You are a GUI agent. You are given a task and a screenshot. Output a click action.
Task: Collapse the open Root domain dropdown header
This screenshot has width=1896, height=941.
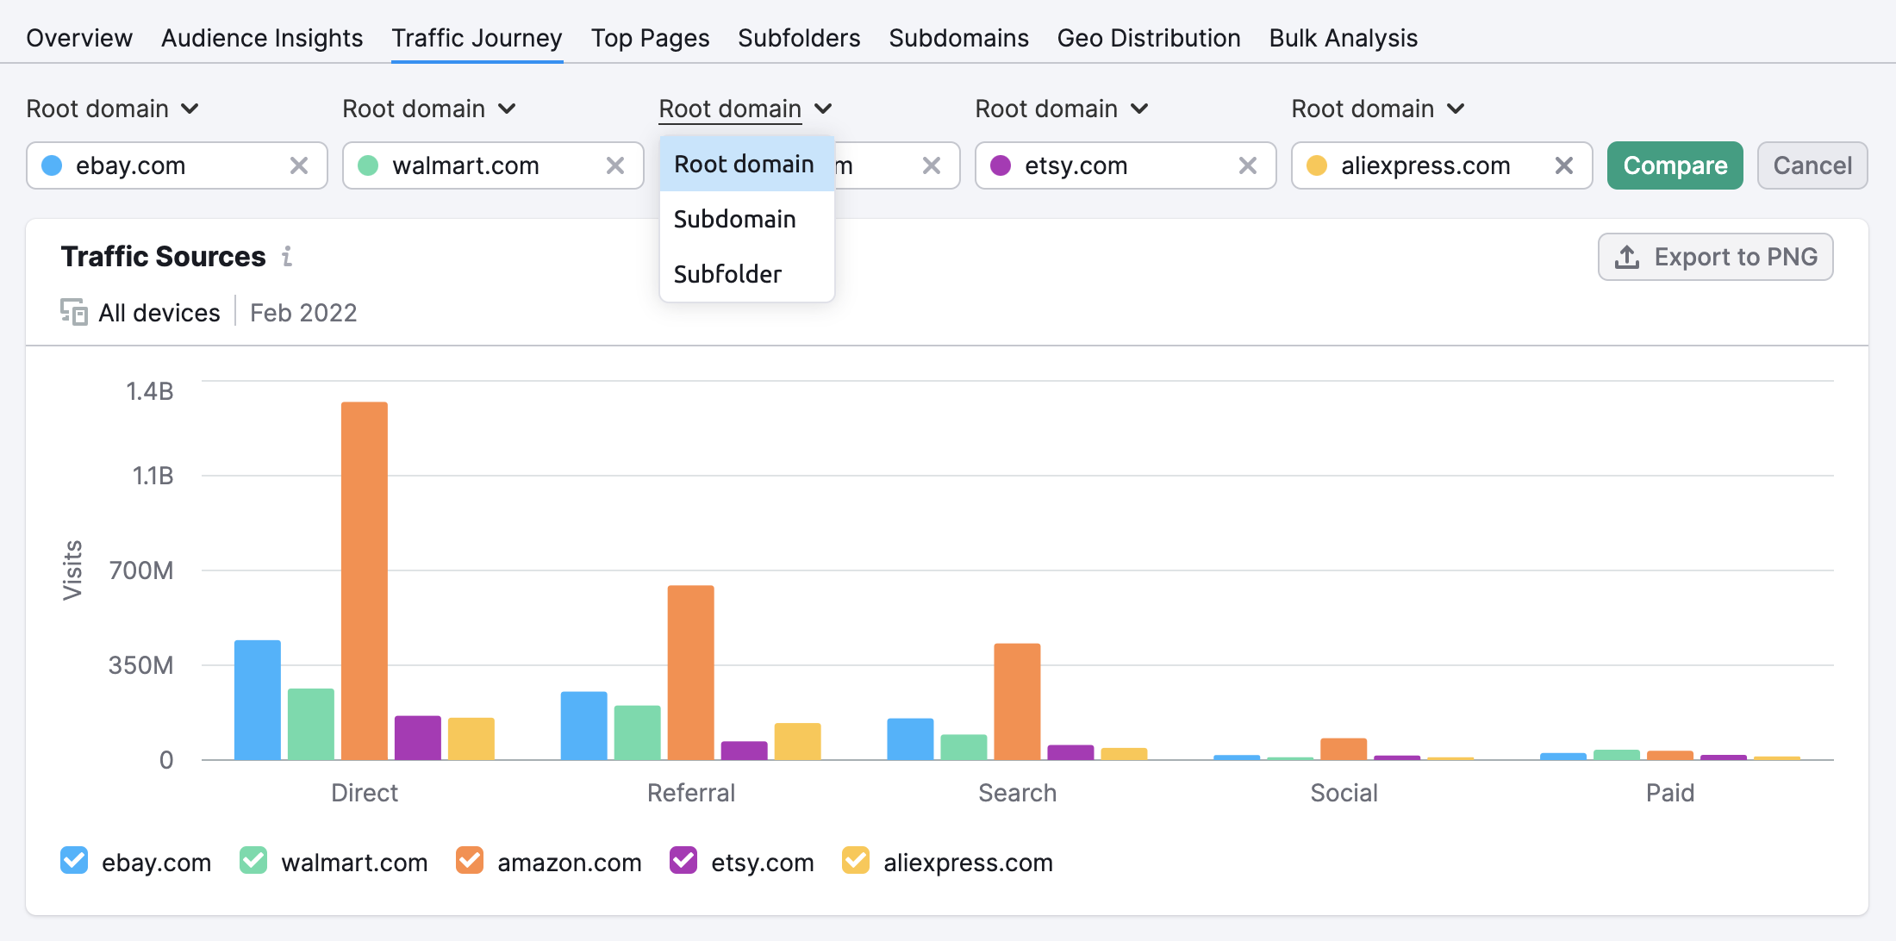[745, 109]
